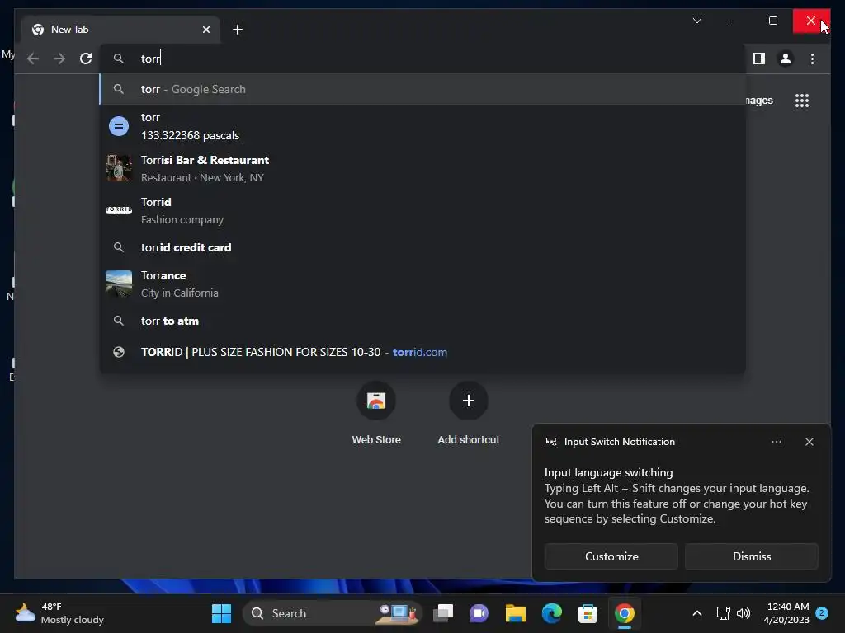Show hidden system tray icons
The image size is (845, 633).
[x=696, y=613]
